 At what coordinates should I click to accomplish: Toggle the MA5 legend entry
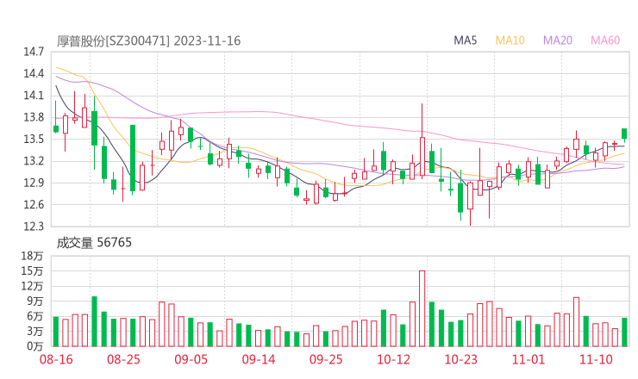point(466,40)
